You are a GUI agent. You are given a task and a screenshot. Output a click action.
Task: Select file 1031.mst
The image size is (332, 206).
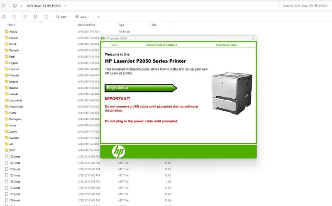point(15,175)
